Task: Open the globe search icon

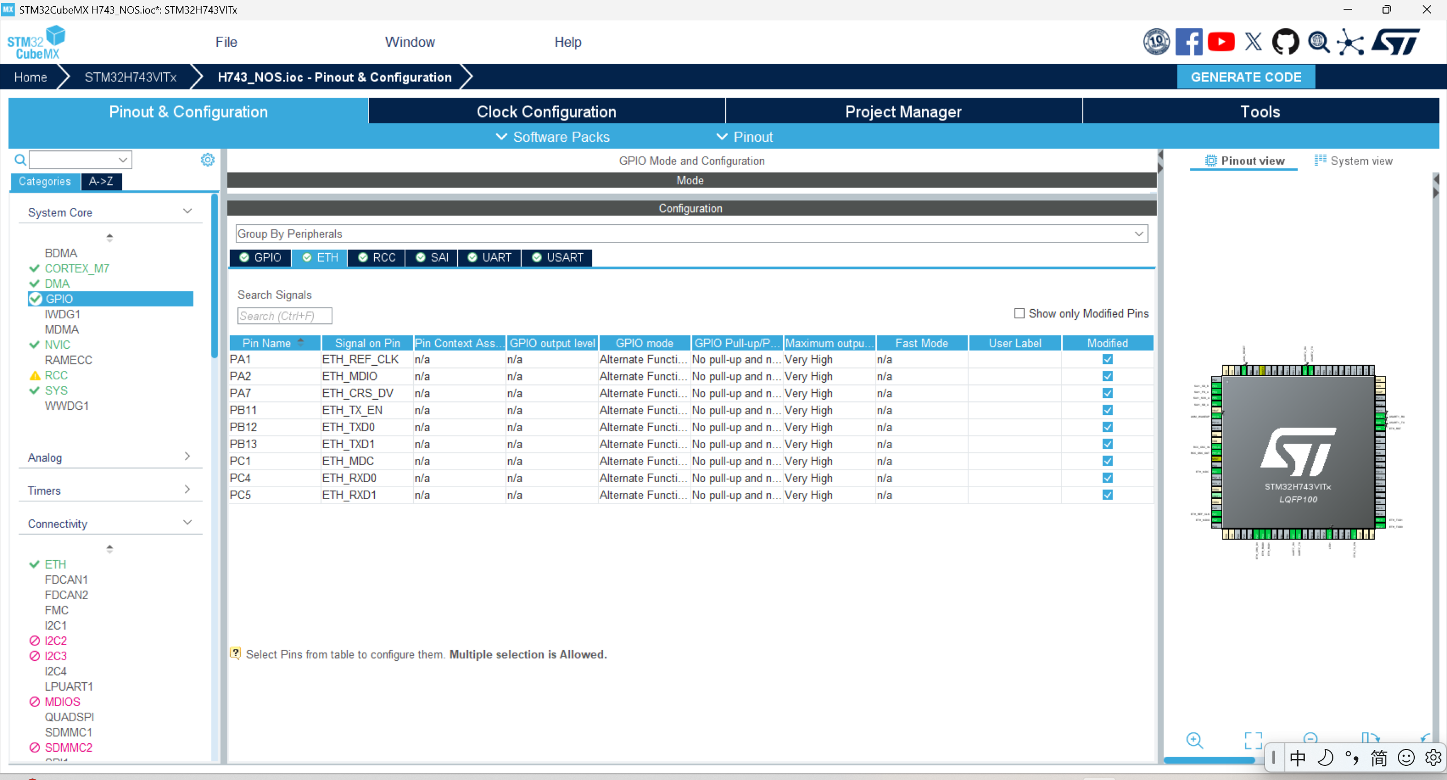Action: coord(1318,42)
